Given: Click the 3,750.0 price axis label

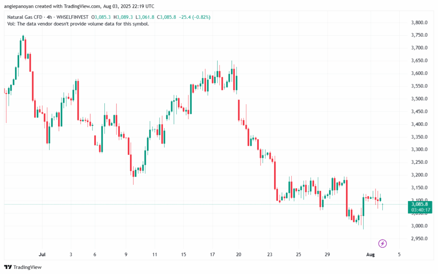Looking at the screenshot, I should (x=419, y=35).
